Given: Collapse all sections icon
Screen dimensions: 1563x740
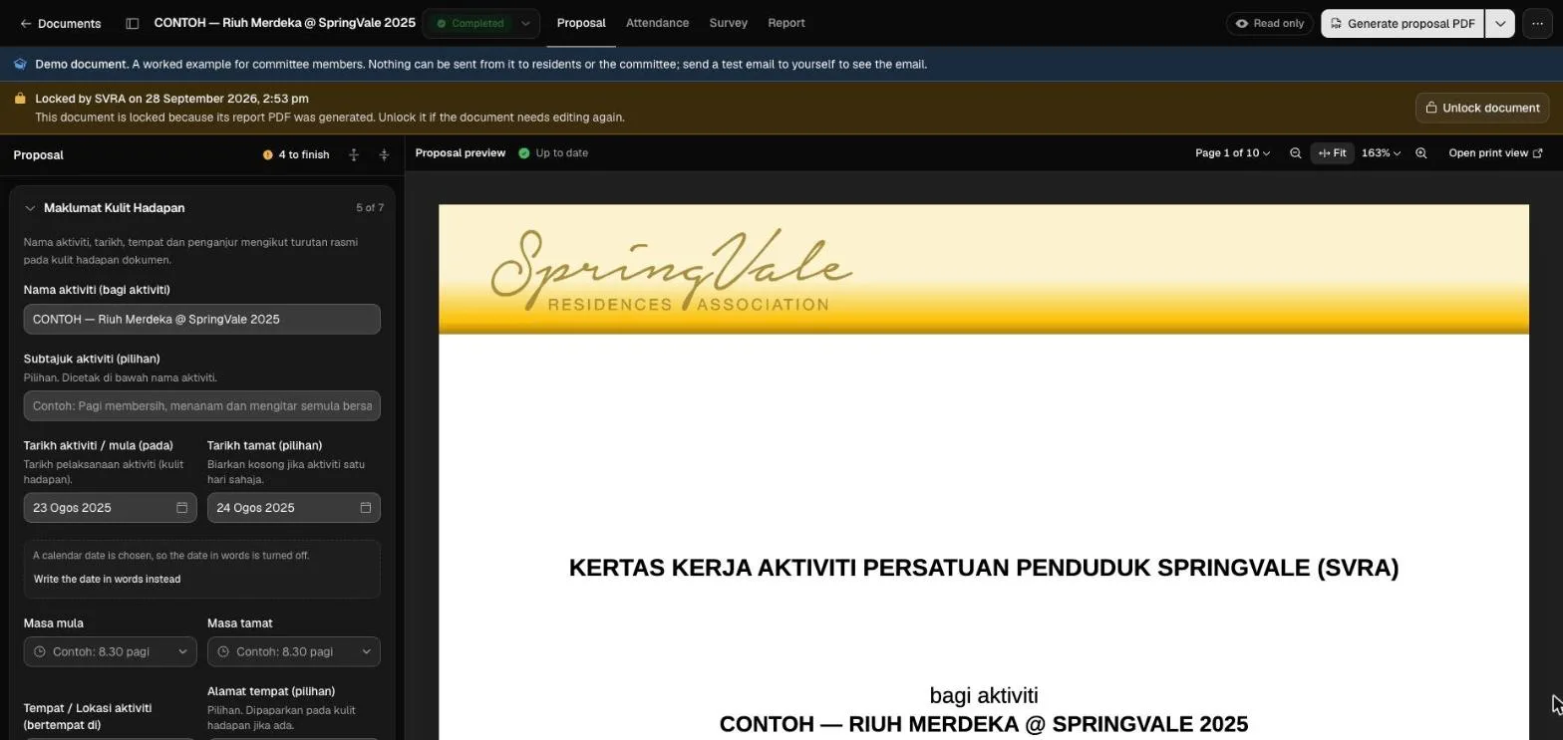Looking at the screenshot, I should tap(384, 154).
